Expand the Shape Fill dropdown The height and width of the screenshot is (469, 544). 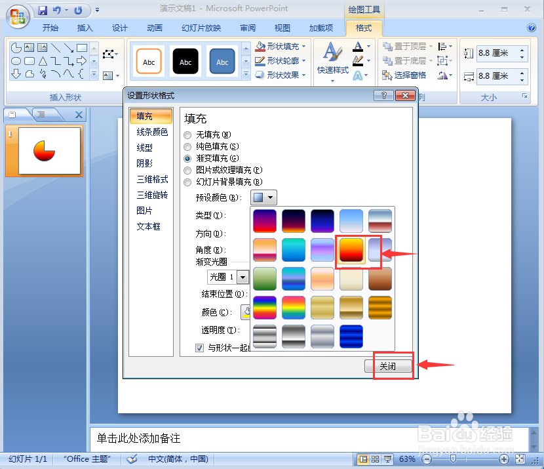point(304,46)
